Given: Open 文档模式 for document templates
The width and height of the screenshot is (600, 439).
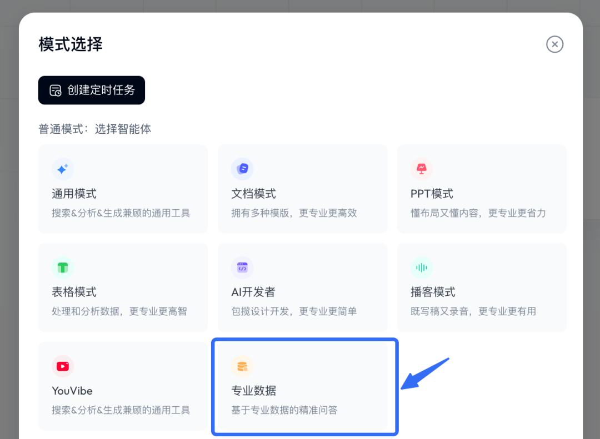Looking at the screenshot, I should 302,189.
